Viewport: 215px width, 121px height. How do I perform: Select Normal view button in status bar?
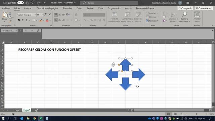coord(169,114)
